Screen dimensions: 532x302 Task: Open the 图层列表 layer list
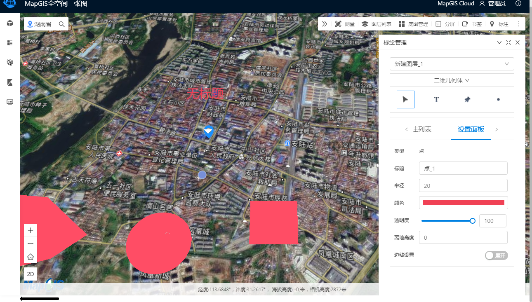377,24
